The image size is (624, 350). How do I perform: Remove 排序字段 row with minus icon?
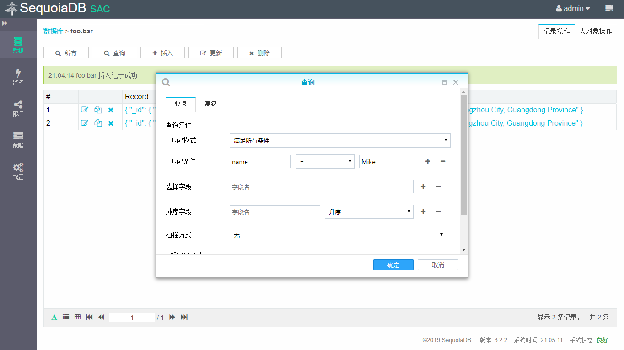point(438,212)
